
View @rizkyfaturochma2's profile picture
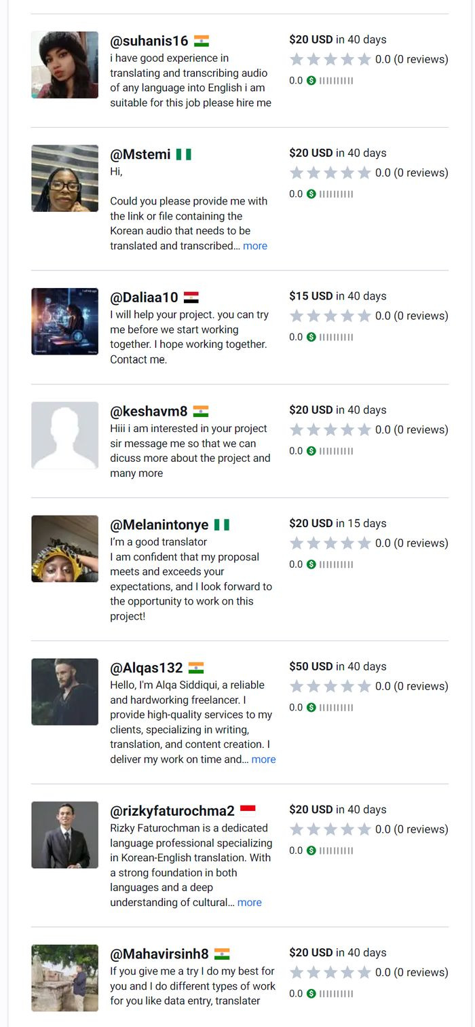[x=64, y=835]
